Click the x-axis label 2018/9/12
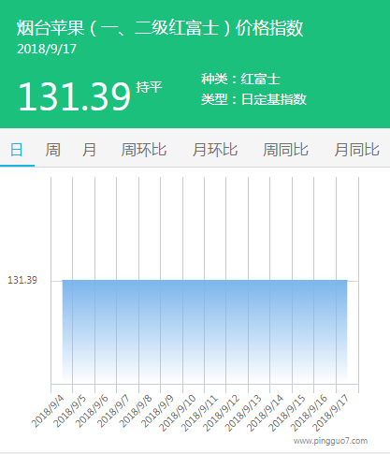 pos(222,413)
